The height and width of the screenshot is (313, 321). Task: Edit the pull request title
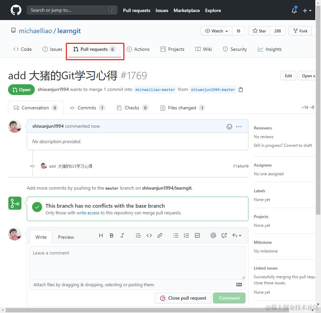pyautogui.click(x=288, y=76)
